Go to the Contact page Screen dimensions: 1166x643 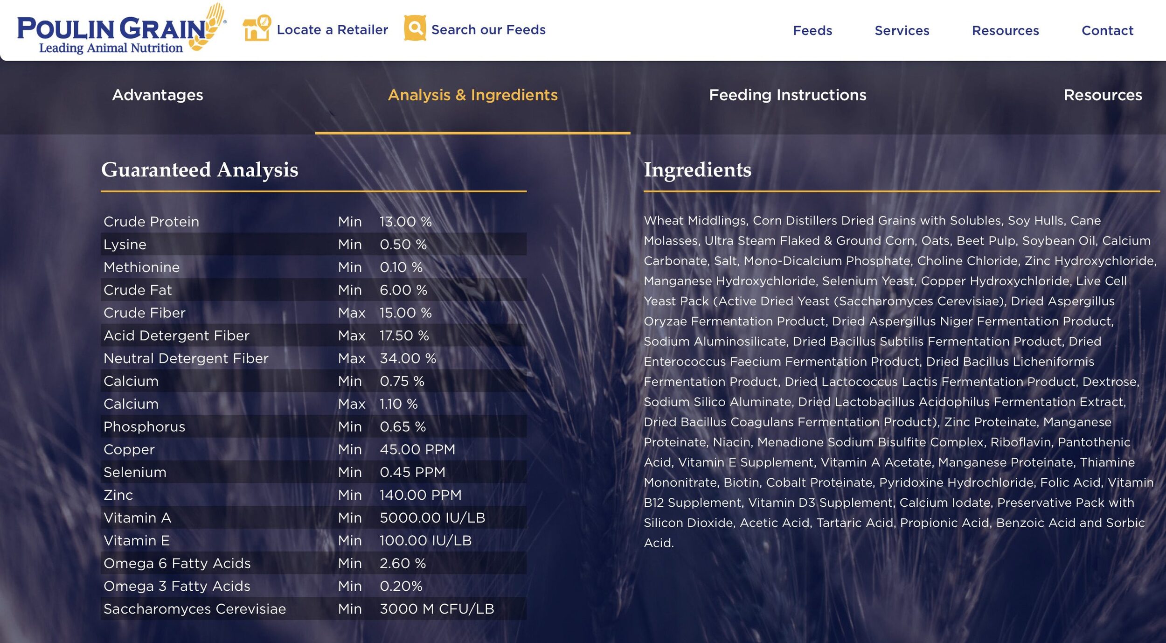(x=1107, y=31)
